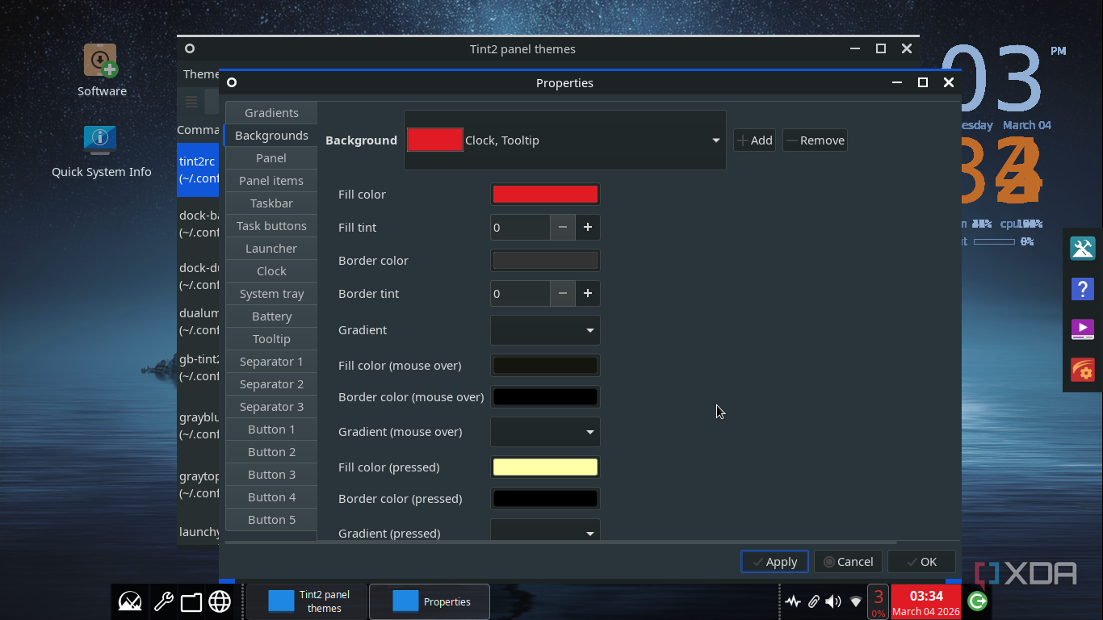Open Properties window menu circle icon
Screen dimensions: 1103x620
(x=232, y=82)
